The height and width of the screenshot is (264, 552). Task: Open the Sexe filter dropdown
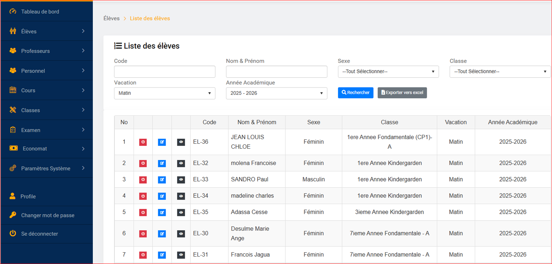(388, 72)
